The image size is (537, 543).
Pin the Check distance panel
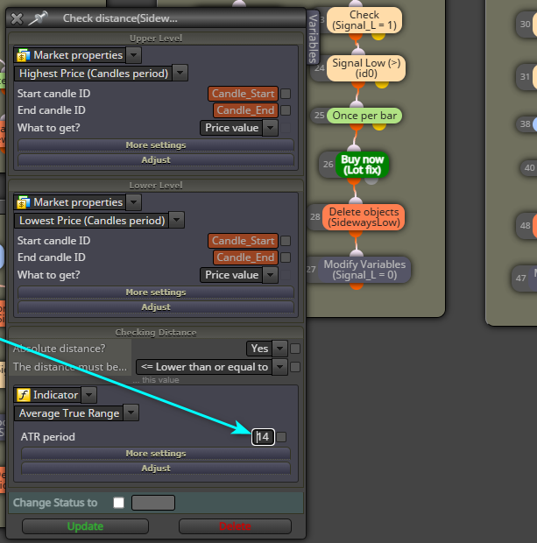pos(39,18)
